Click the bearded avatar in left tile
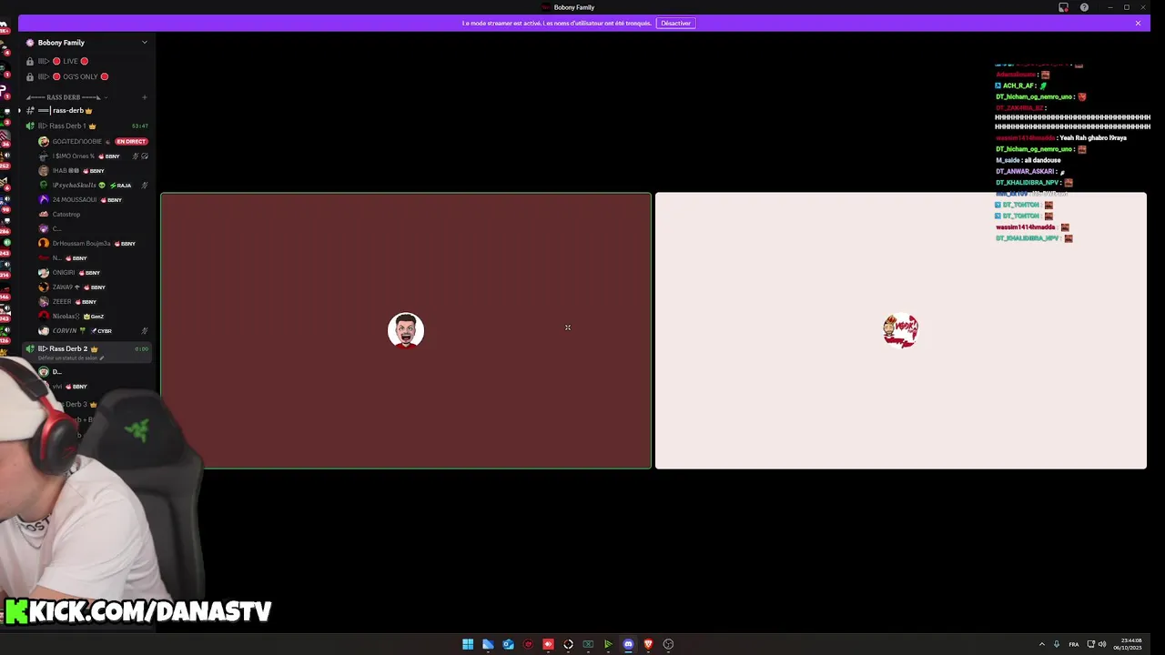This screenshot has width=1165, height=655. 406,330
